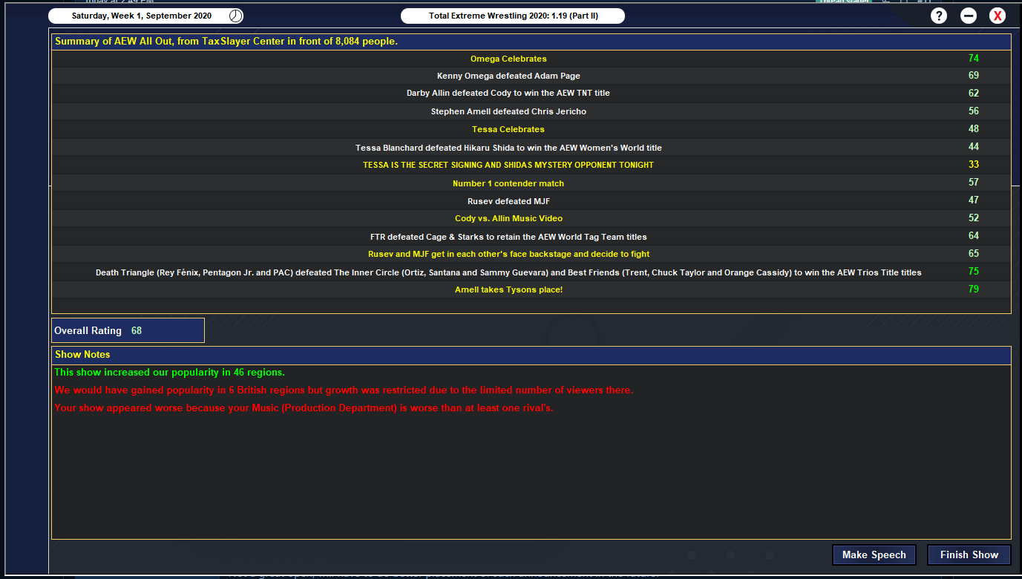Click the Overall Rating 68 box
This screenshot has width=1022, height=579.
[128, 330]
